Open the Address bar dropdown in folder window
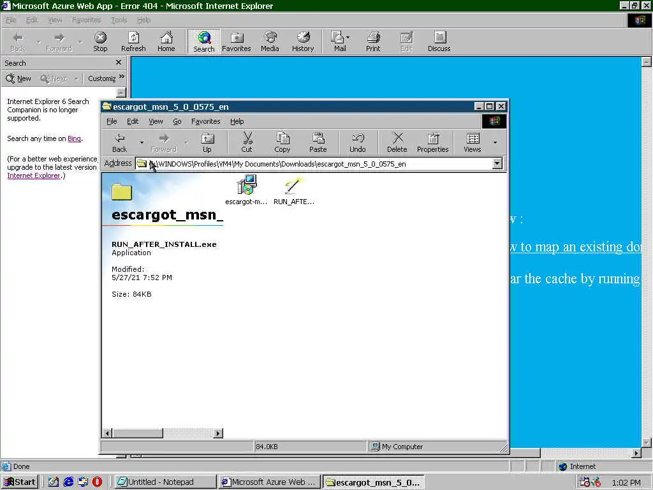The image size is (653, 490). click(497, 163)
